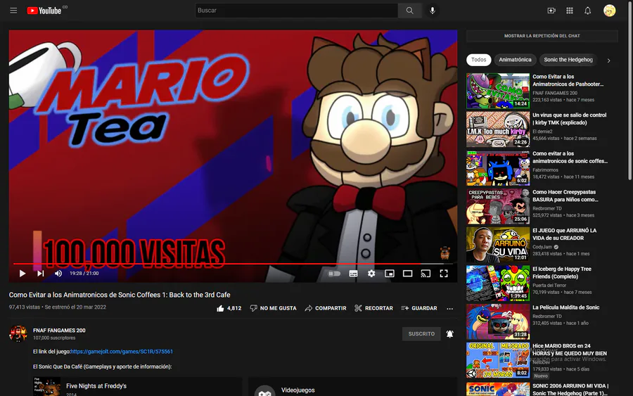Show more filter chips arrow
Viewport: 633px width, 396px height.
click(609, 60)
